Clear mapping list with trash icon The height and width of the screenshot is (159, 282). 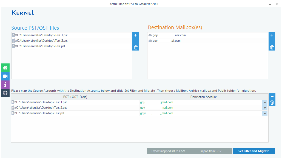(x=272, y=103)
